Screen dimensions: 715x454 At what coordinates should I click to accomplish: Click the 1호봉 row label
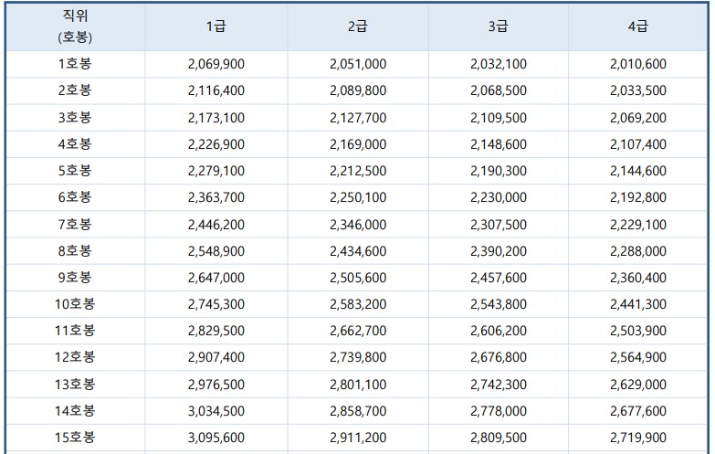point(75,64)
